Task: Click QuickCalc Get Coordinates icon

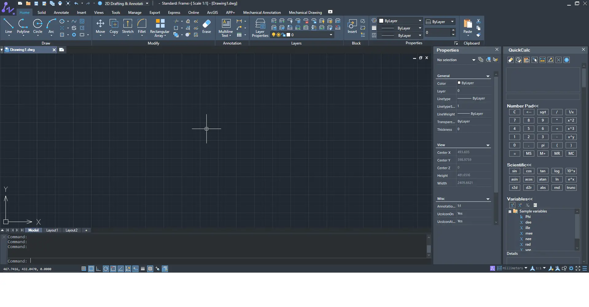Action: click(x=535, y=60)
